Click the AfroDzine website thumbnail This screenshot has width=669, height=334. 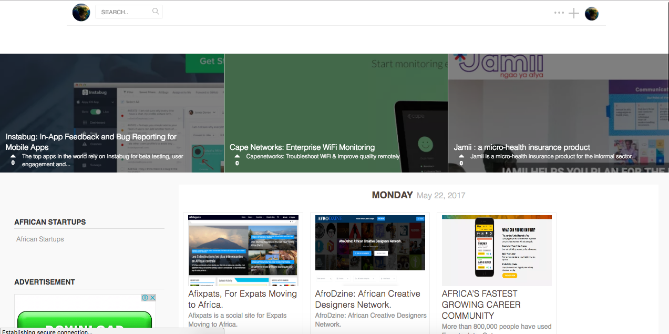point(370,250)
